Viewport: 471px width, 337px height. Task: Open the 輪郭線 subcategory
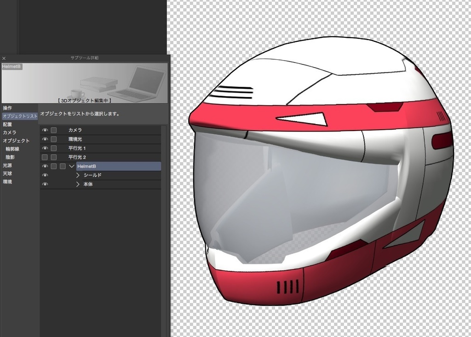click(x=12, y=149)
